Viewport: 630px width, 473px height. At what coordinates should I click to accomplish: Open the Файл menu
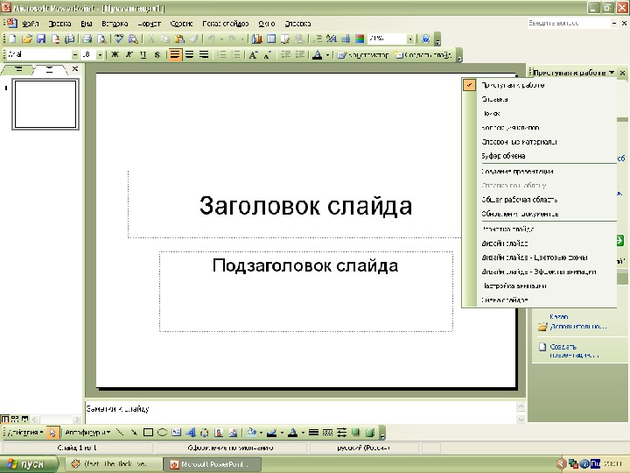coord(30,24)
